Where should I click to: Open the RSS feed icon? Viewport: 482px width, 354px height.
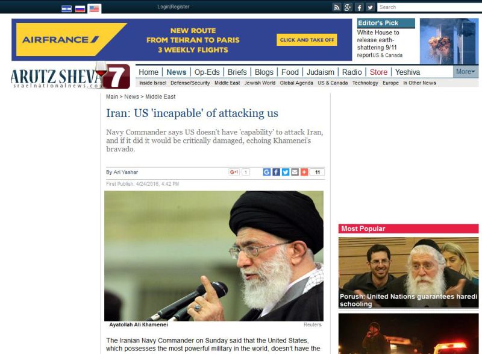click(337, 7)
